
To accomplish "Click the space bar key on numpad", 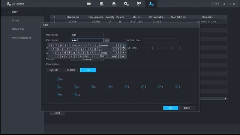I will coord(114,56).
